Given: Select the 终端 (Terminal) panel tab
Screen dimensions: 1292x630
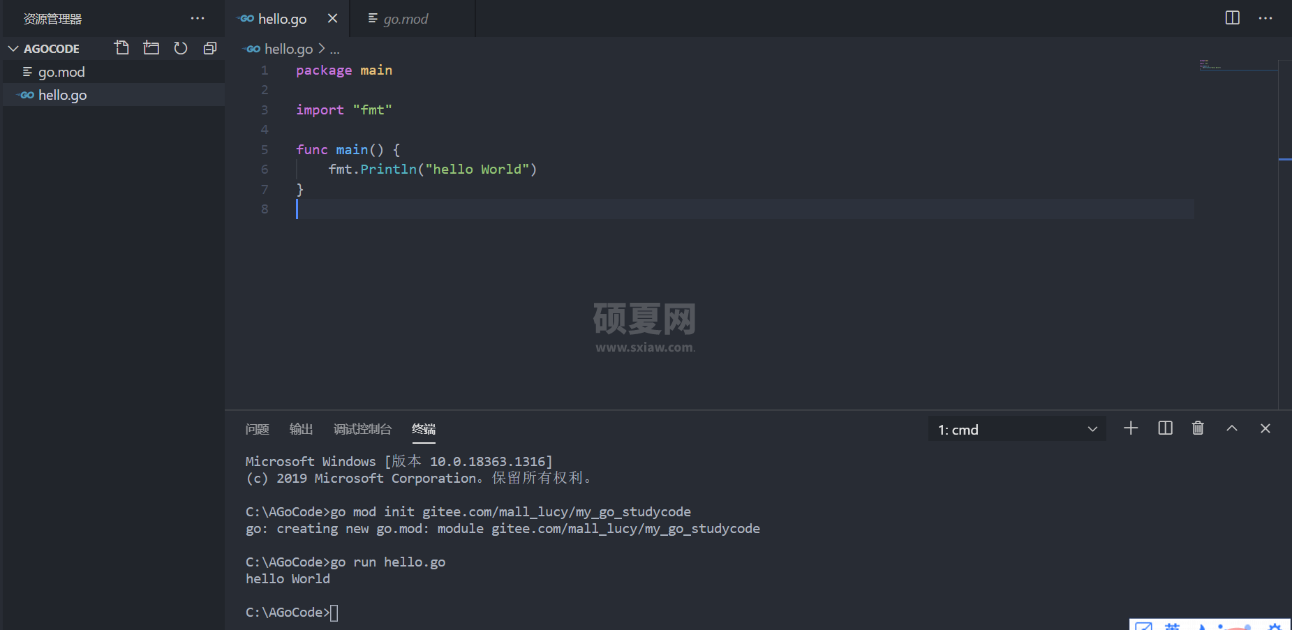Looking at the screenshot, I should [424, 429].
